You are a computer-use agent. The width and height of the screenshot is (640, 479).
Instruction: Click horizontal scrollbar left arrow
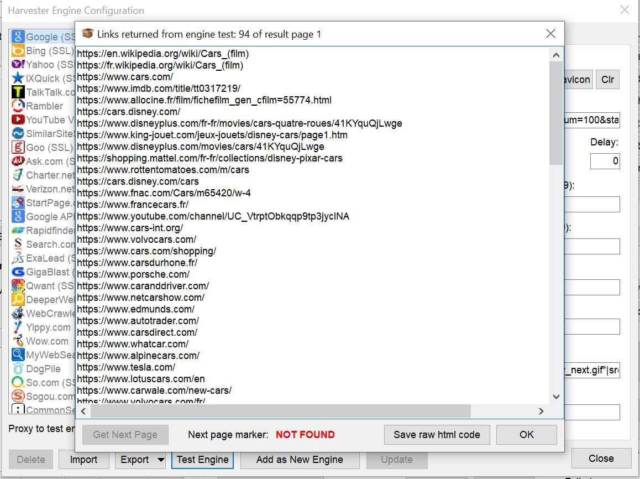pos(83,411)
